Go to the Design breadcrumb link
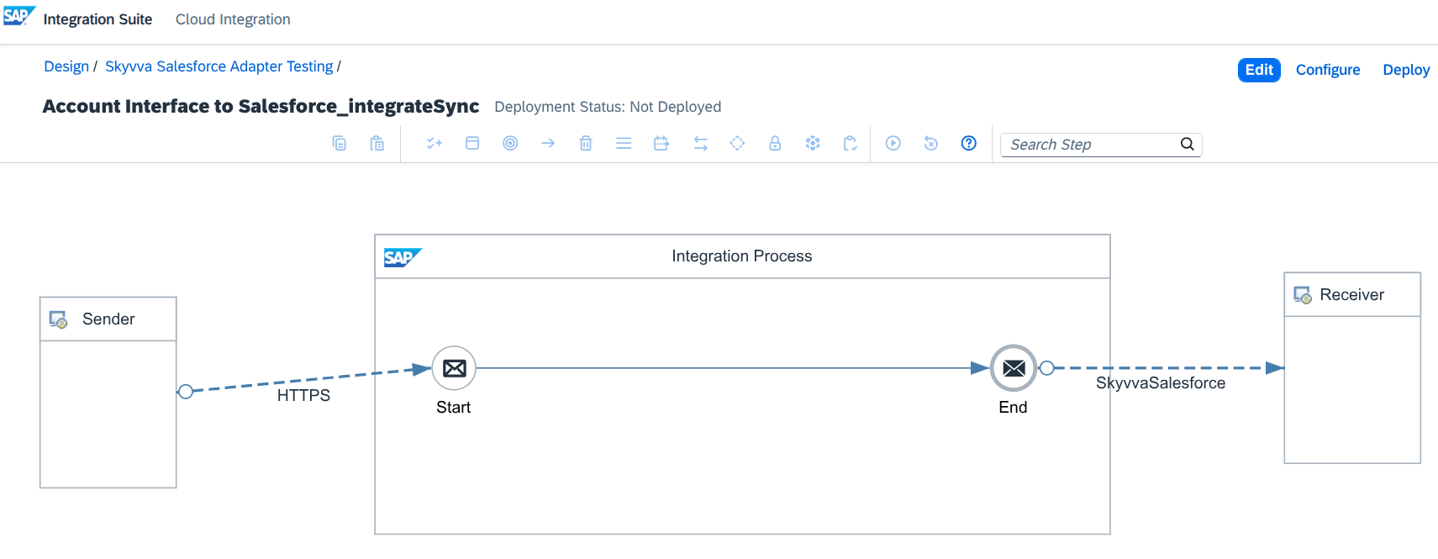Screen dimensions: 1438x559 coord(66,66)
